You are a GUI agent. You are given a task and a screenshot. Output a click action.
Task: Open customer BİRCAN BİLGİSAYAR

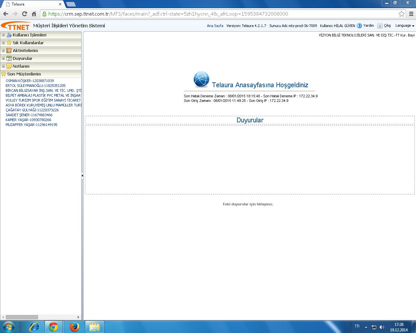point(43,90)
